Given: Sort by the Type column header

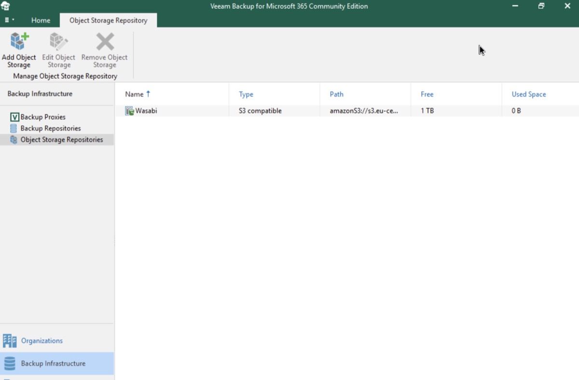Looking at the screenshot, I should pyautogui.click(x=275, y=94).
